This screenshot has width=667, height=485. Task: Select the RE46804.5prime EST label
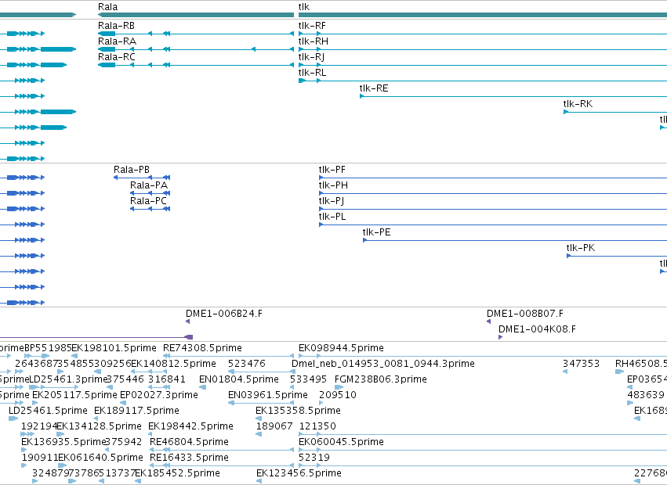click(190, 442)
